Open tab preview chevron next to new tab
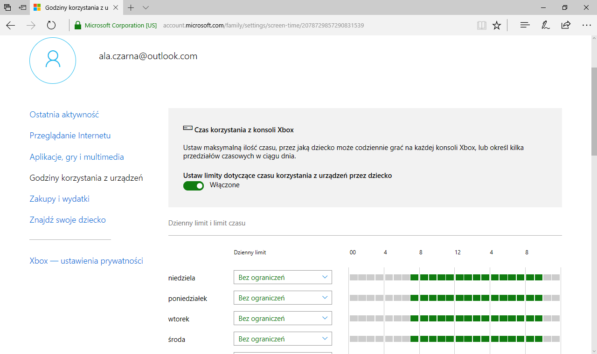The image size is (597, 354). tap(146, 8)
